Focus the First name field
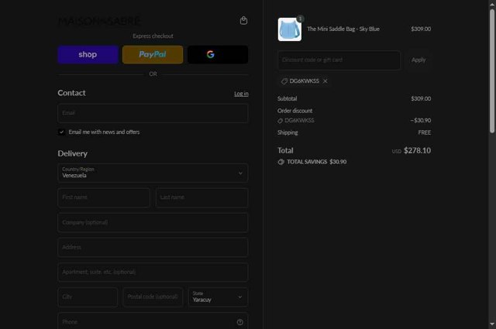Image resolution: width=496 pixels, height=329 pixels. pos(104,197)
